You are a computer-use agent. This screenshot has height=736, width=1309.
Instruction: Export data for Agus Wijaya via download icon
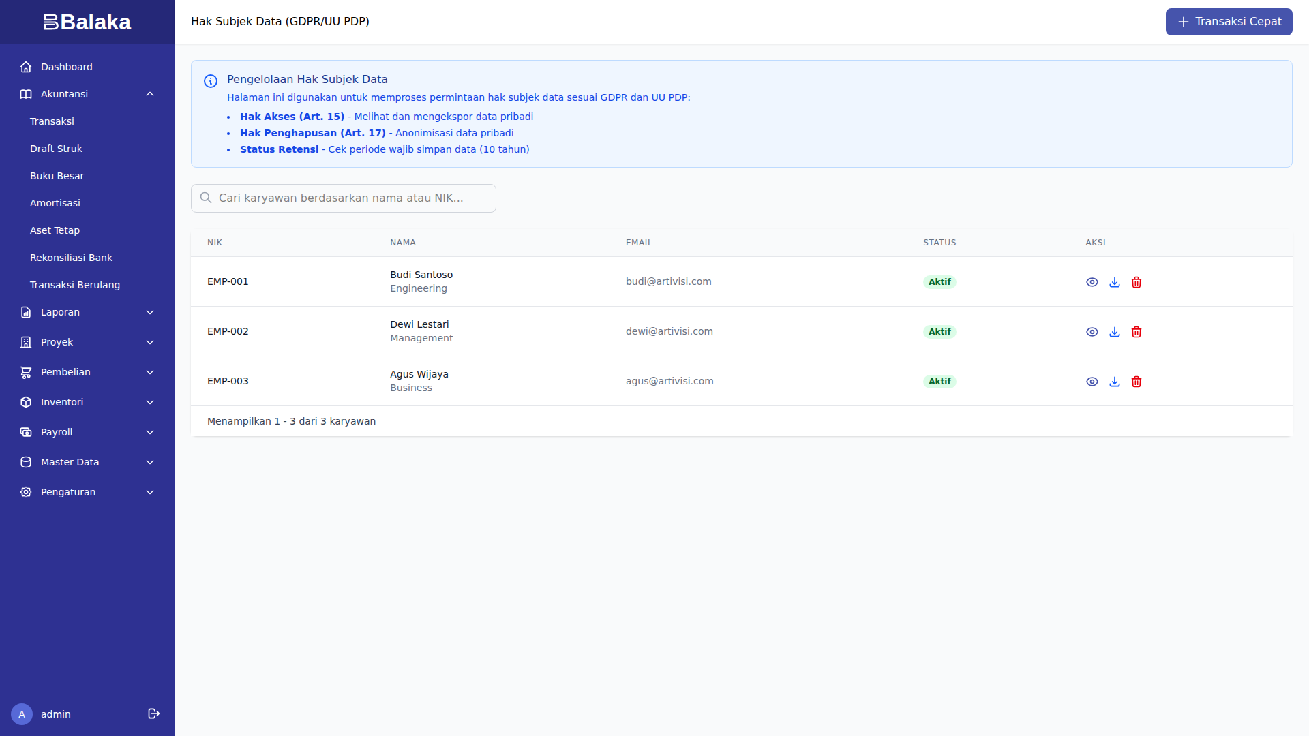point(1114,382)
